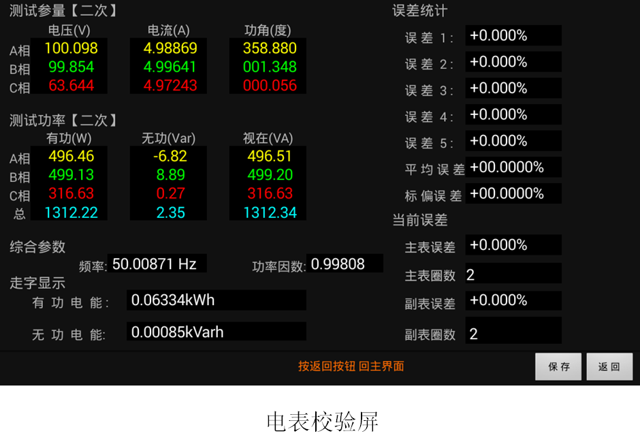Click the 主表误差 value field
Viewport: 640px width, 440px height.
tap(513, 245)
